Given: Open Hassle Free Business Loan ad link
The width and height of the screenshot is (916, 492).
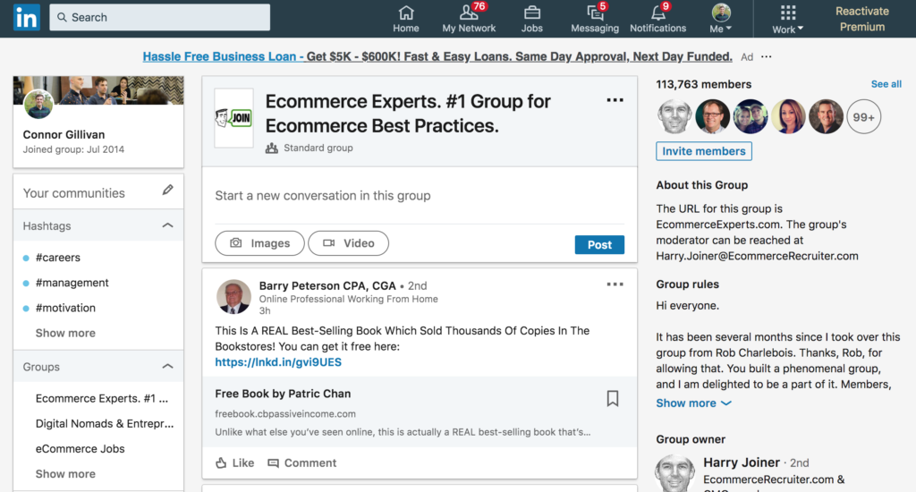Looking at the screenshot, I should coord(437,56).
